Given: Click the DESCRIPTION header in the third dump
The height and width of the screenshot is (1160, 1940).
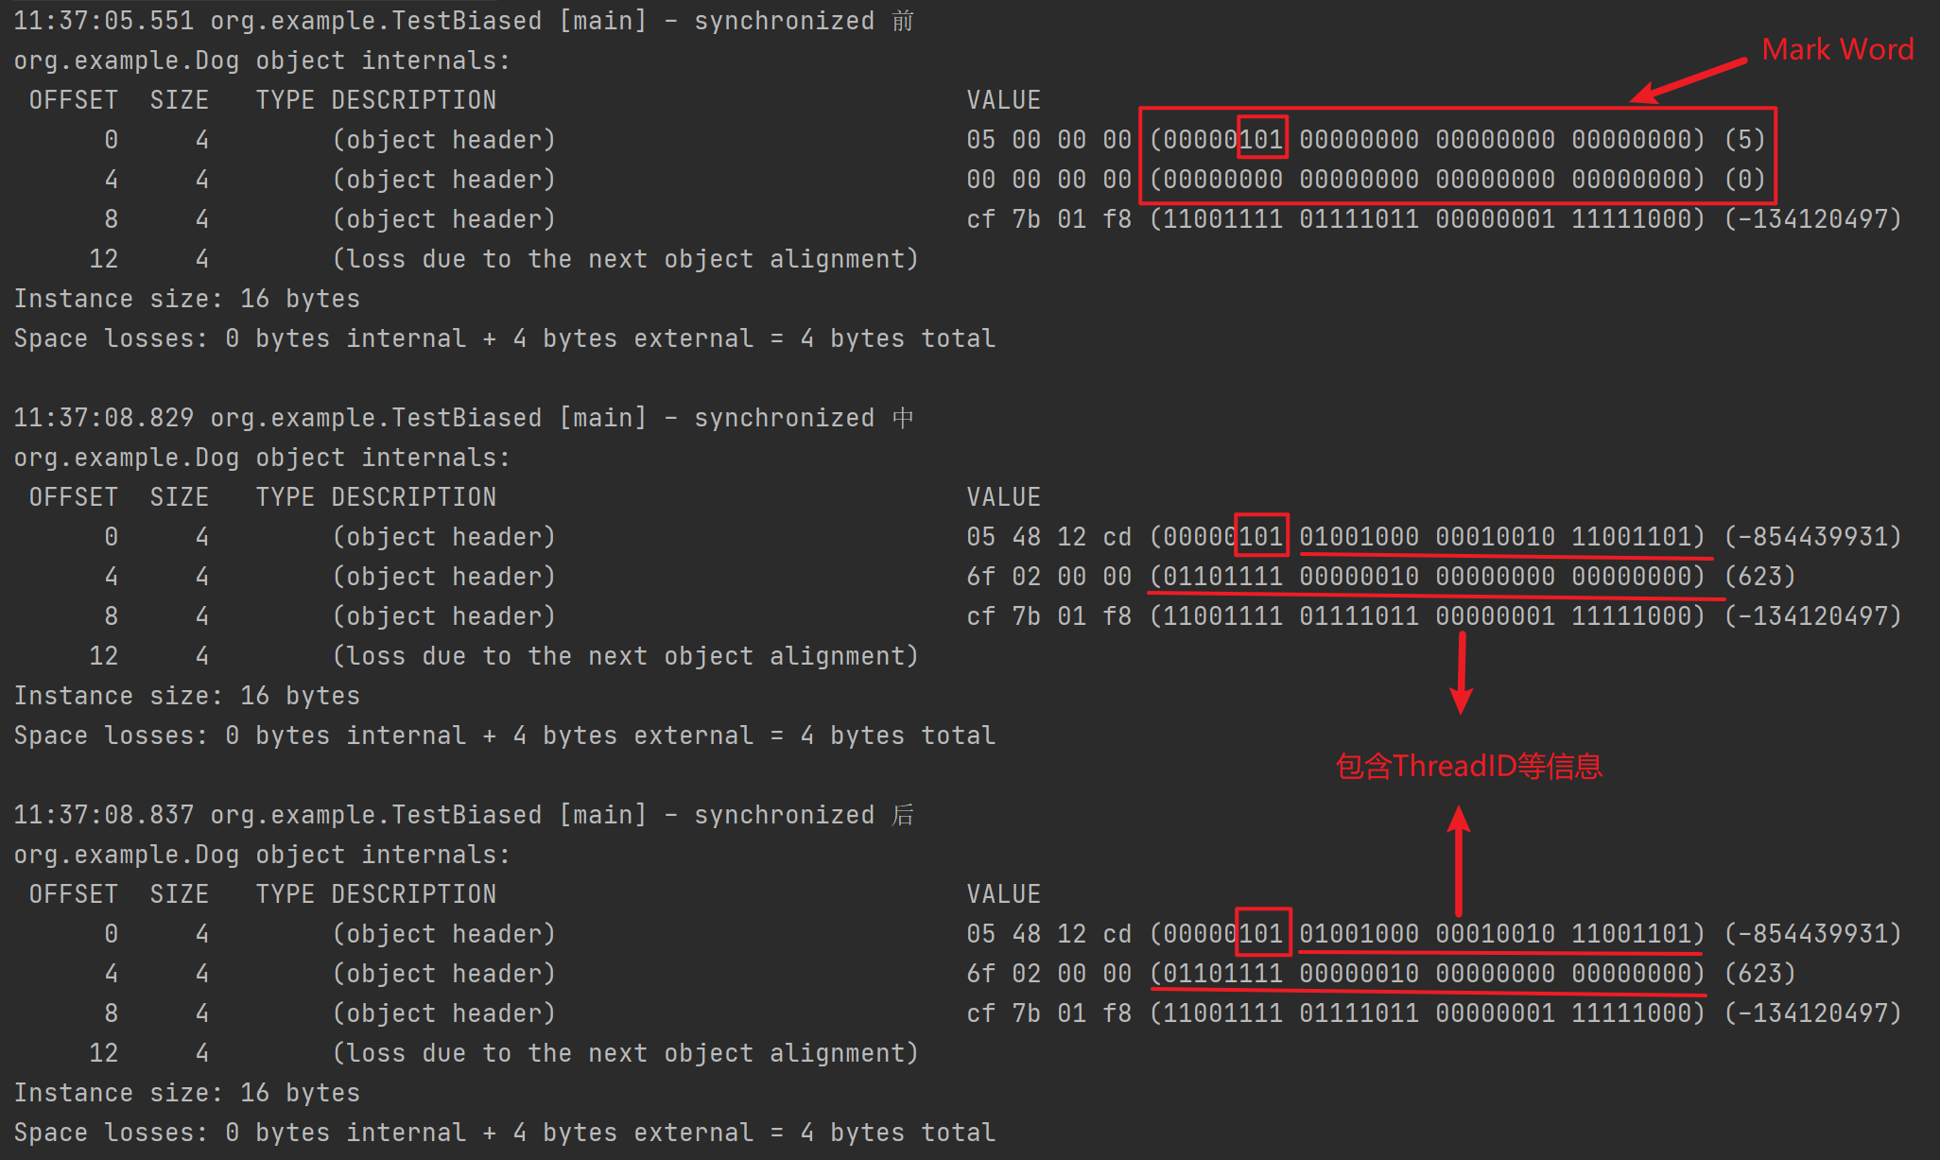Looking at the screenshot, I should (413, 894).
